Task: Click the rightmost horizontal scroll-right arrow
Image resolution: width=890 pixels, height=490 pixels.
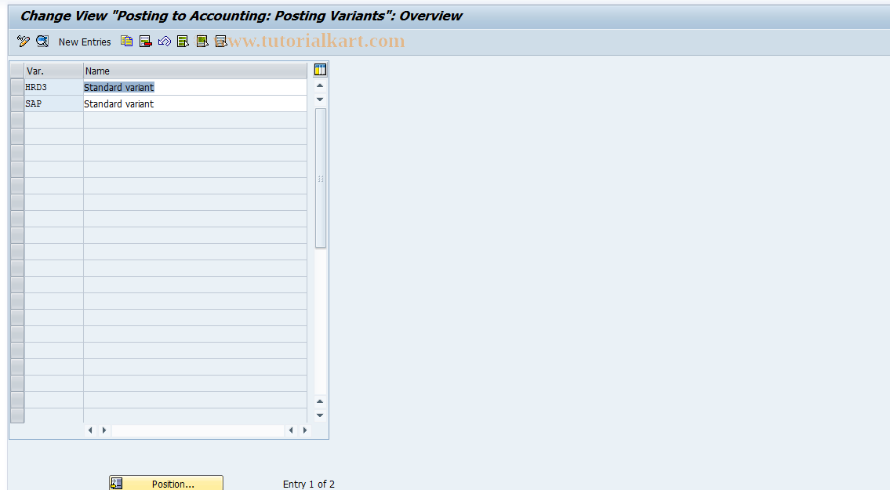Action: (x=305, y=430)
